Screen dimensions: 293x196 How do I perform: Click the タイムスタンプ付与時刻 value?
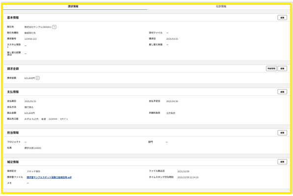(x=188, y=177)
